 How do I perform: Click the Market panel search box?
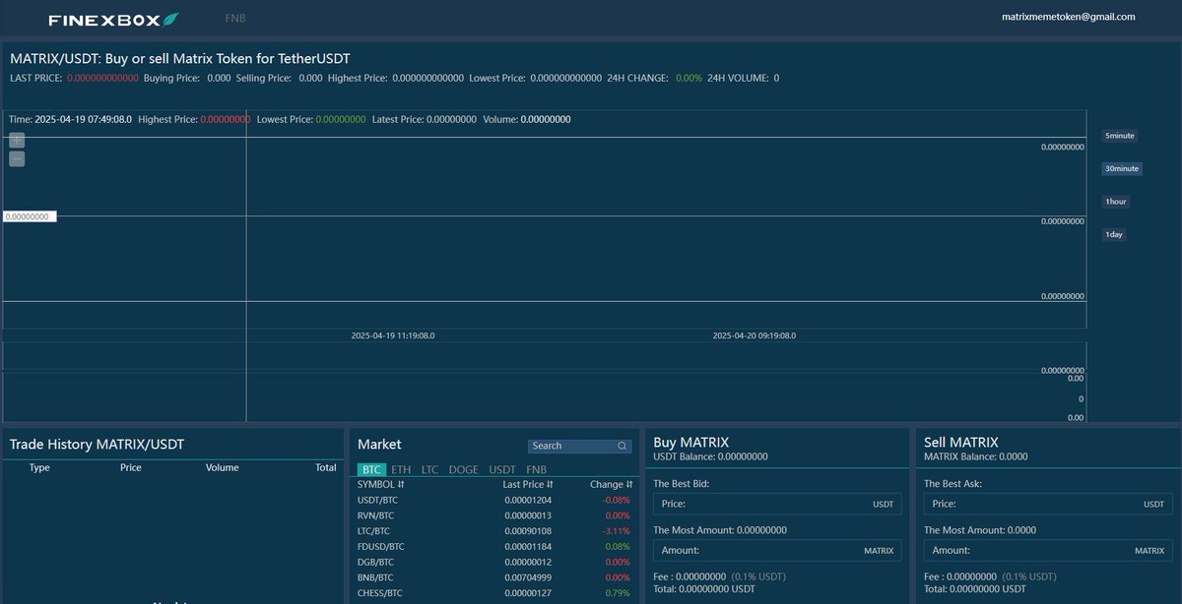coord(571,446)
